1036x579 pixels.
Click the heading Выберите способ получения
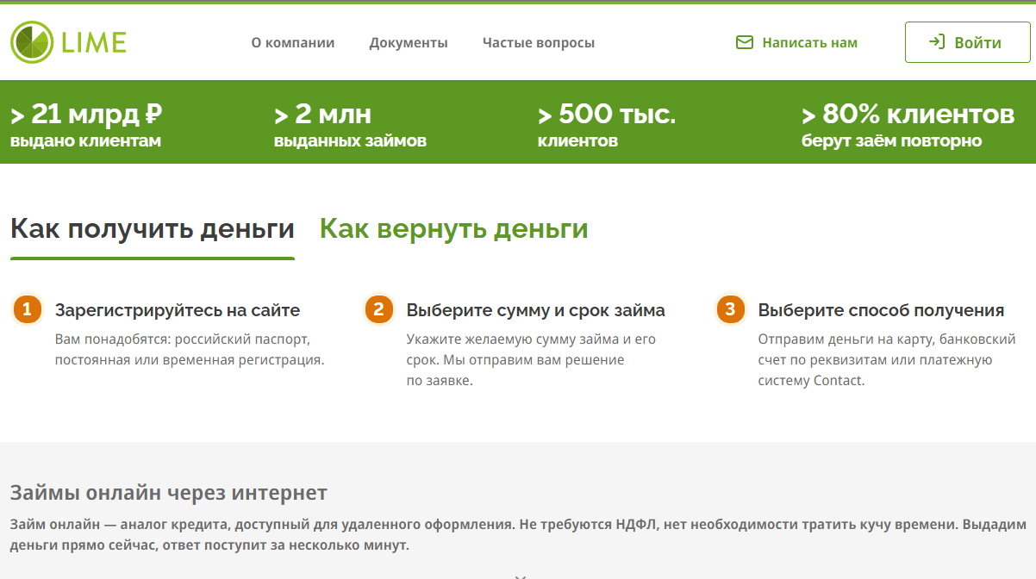tap(881, 310)
